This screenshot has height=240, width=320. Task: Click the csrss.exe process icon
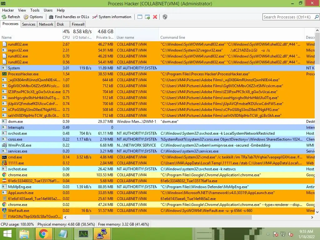(4, 139)
